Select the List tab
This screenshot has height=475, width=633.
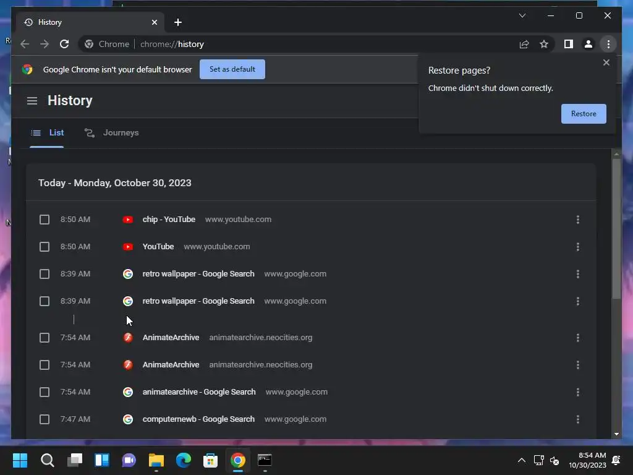tap(47, 132)
